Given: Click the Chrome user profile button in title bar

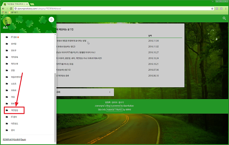Looking at the screenshot, I should [213, 1].
